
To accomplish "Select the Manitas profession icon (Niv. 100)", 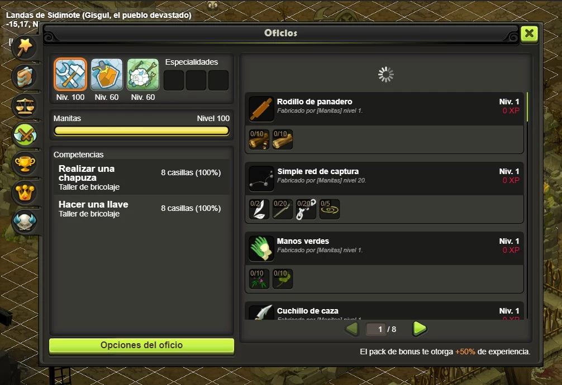I will [70, 75].
